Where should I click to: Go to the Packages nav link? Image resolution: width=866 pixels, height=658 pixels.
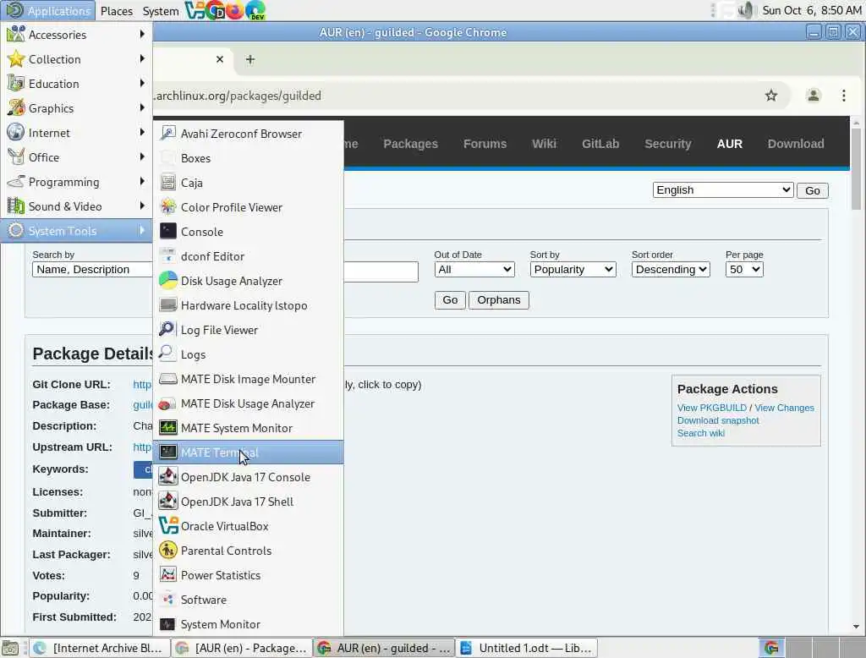[410, 144]
